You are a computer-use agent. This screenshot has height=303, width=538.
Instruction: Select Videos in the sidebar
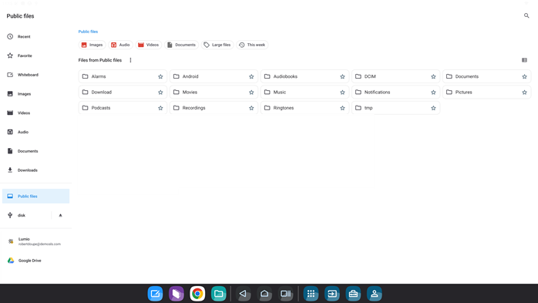click(x=35, y=113)
